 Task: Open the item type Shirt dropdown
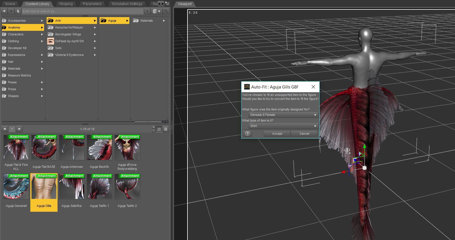click(283, 126)
